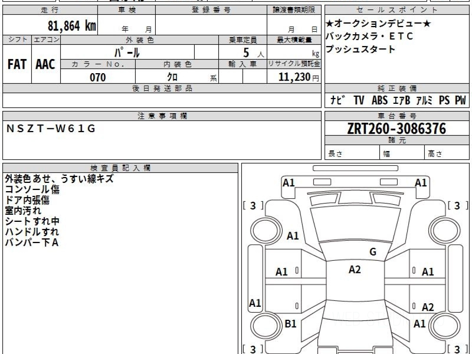Viewport: 472px width, 354px height.
Task: Select the ドア内張傷 inspector note
Action: 27,200
